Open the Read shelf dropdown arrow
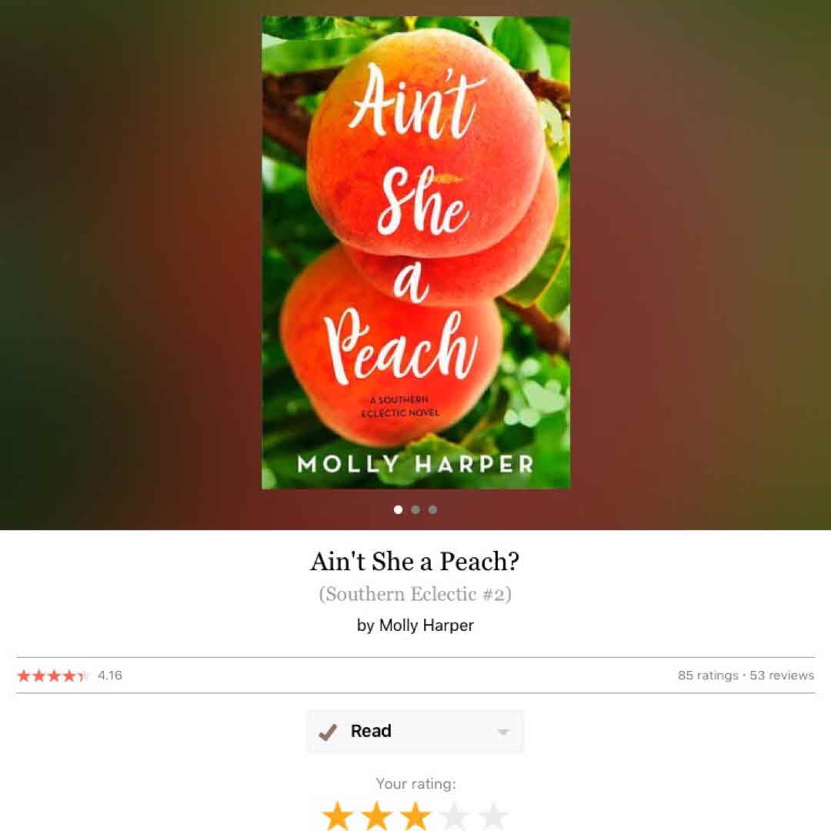This screenshot has height=831, width=831. [503, 733]
